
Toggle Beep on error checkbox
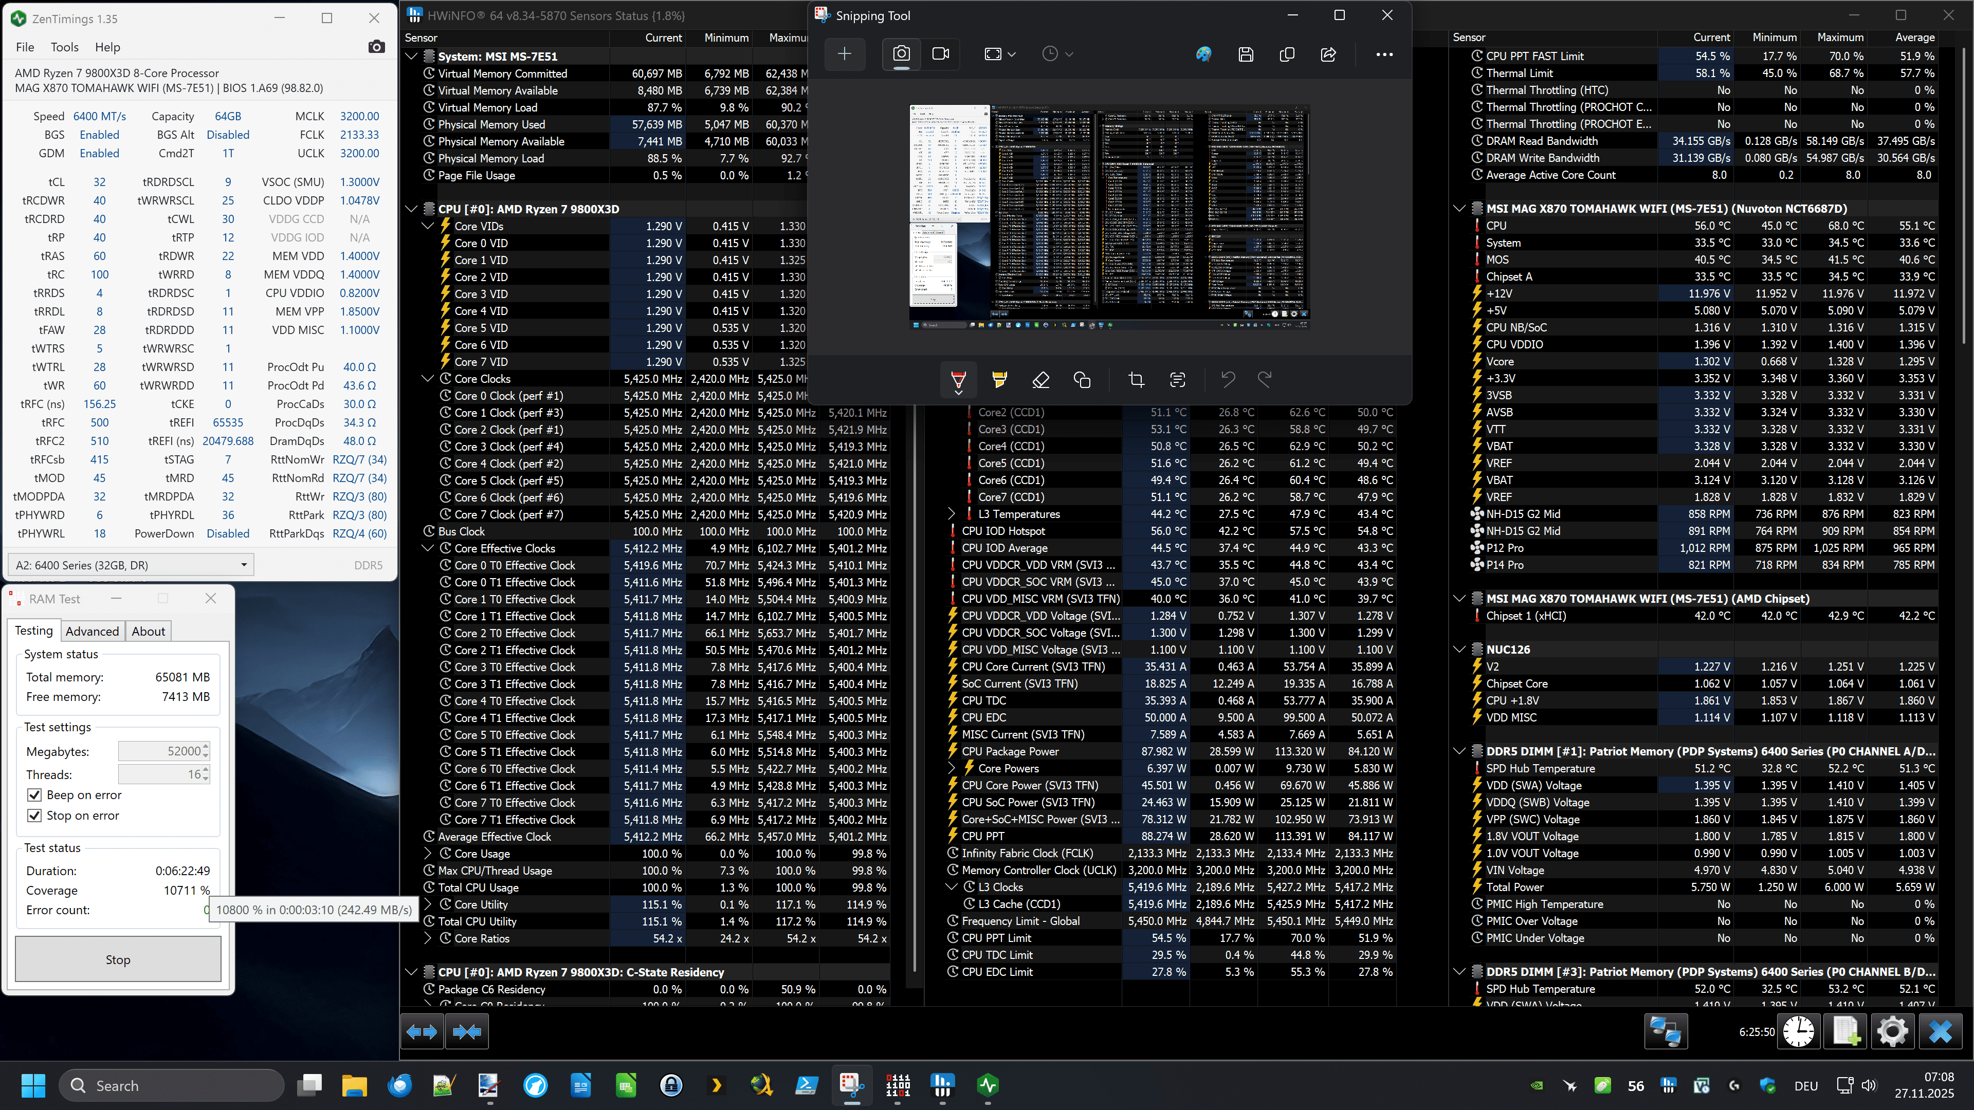34,795
